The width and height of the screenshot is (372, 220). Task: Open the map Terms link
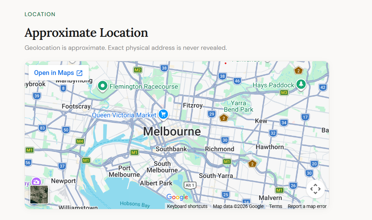(275, 206)
